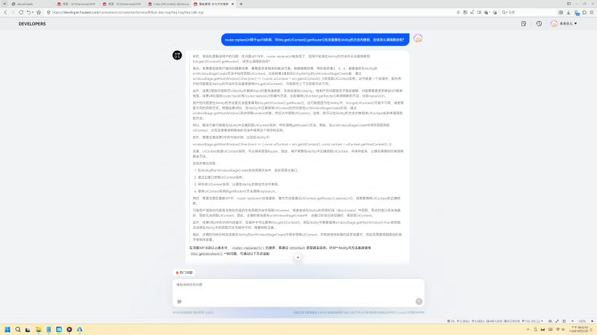The width and height of the screenshot is (597, 335).
Task: Open the hot questions (热门问题) chip
Action: pyautogui.click(x=185, y=273)
